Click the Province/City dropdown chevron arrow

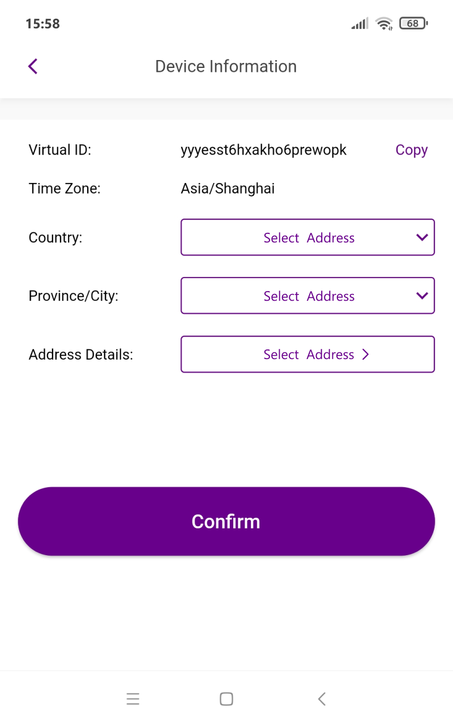tap(422, 296)
